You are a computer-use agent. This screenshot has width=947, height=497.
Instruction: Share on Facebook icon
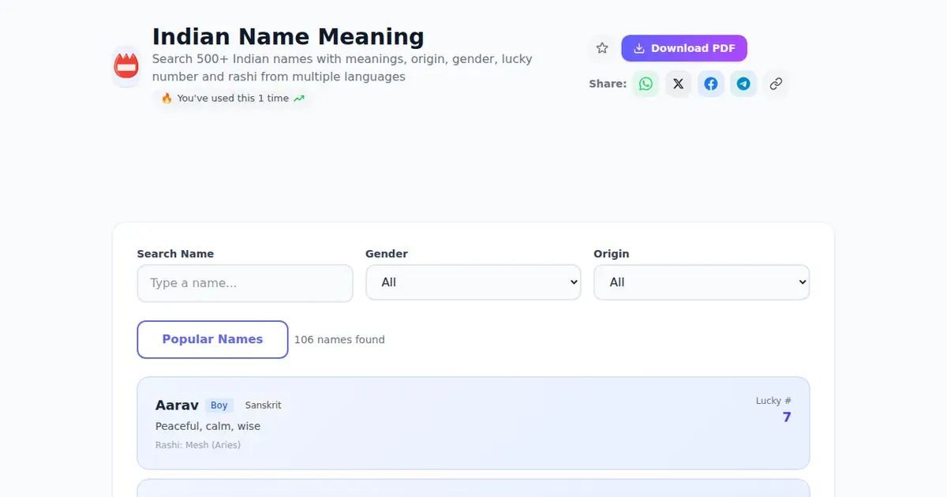pos(711,84)
